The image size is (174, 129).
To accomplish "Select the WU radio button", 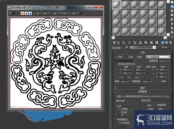I will click(133, 77).
